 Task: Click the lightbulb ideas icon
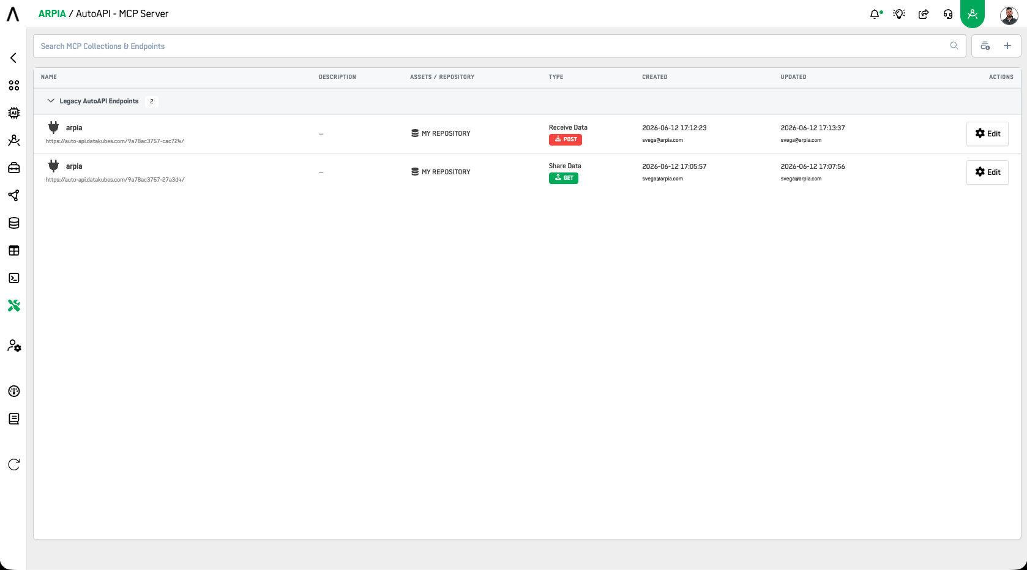[899, 14]
